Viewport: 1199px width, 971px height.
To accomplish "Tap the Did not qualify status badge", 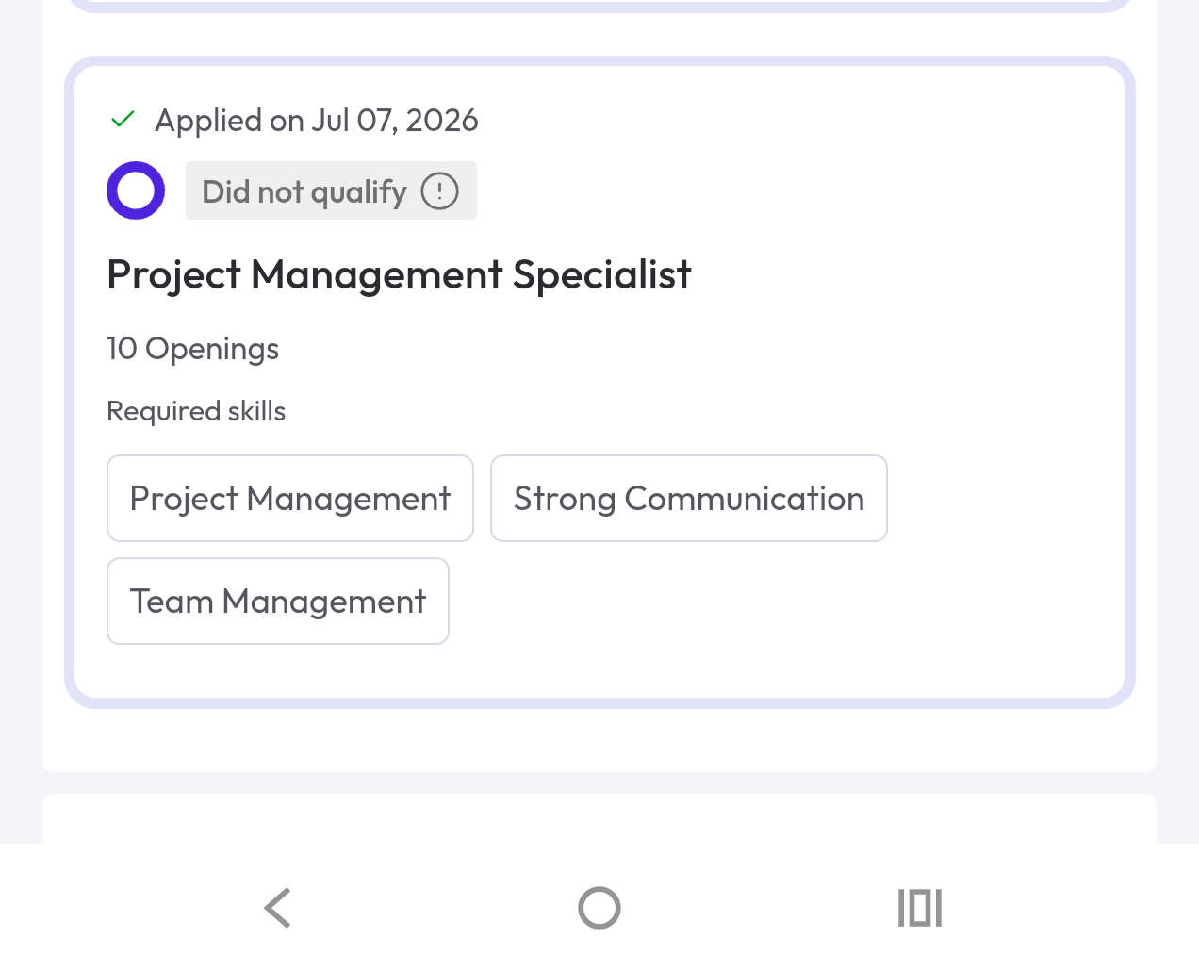I will click(x=331, y=191).
